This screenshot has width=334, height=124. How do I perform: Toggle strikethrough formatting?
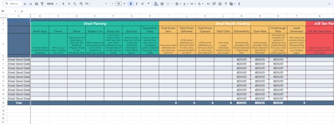[143, 4]
